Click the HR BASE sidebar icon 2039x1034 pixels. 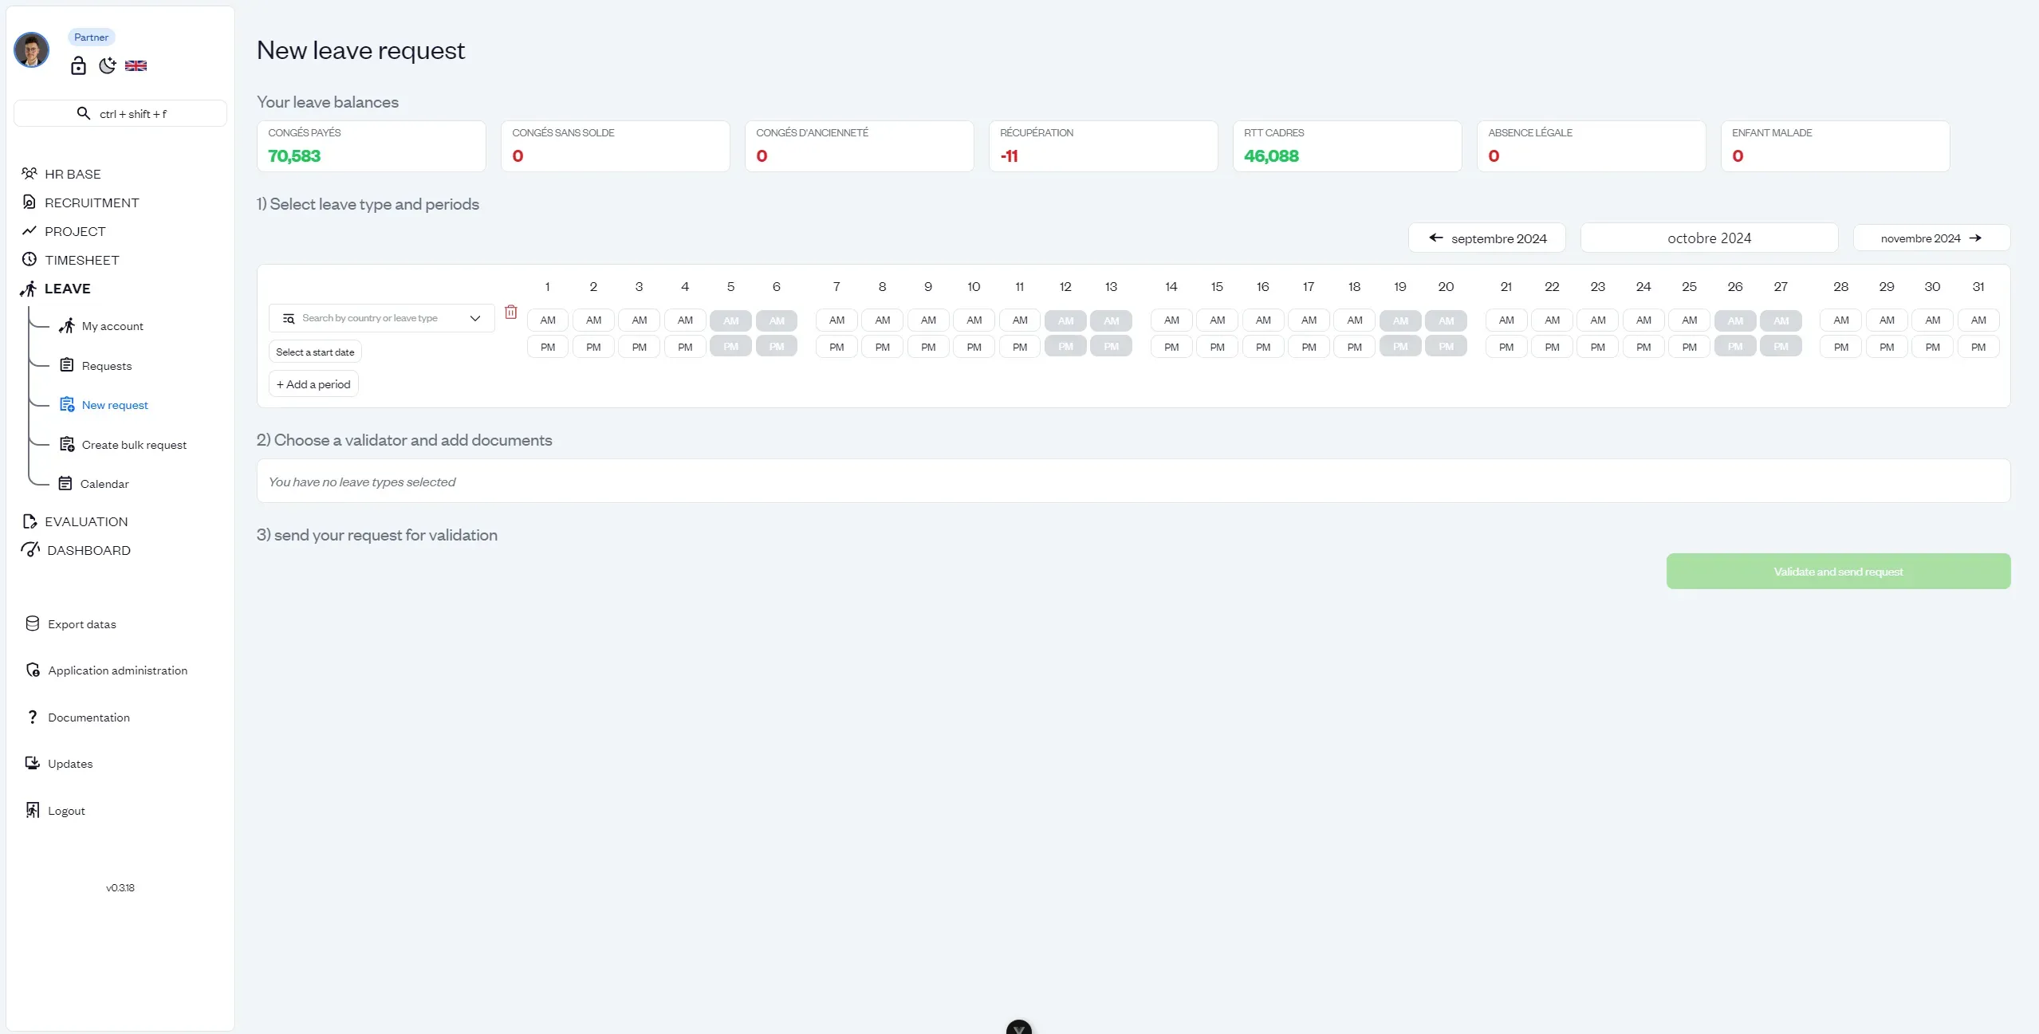point(29,173)
